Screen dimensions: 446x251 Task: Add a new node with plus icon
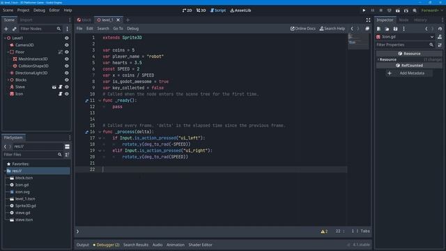pyautogui.click(x=6, y=29)
